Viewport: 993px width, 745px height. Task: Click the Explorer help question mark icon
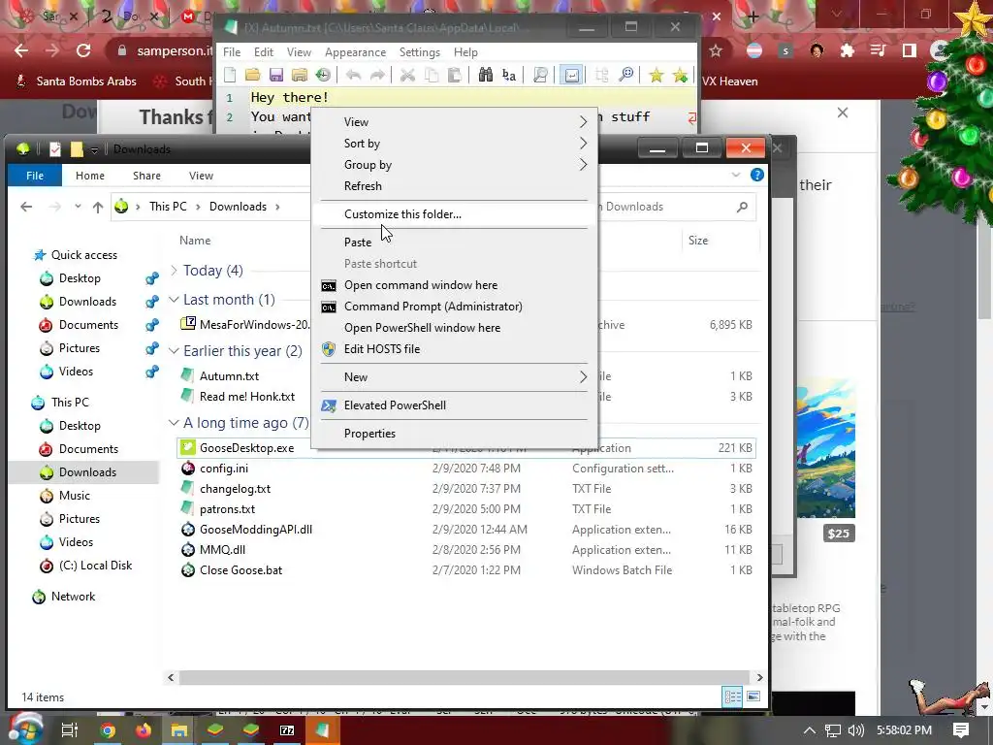click(756, 175)
